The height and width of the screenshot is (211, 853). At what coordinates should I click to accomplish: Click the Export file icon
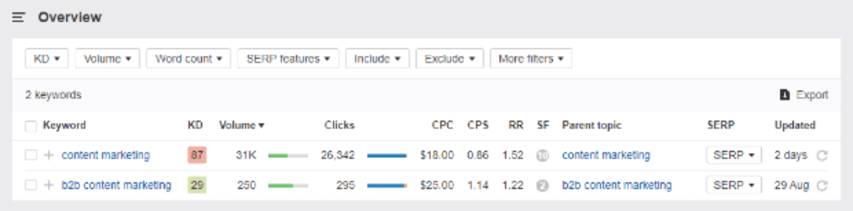pos(784,95)
